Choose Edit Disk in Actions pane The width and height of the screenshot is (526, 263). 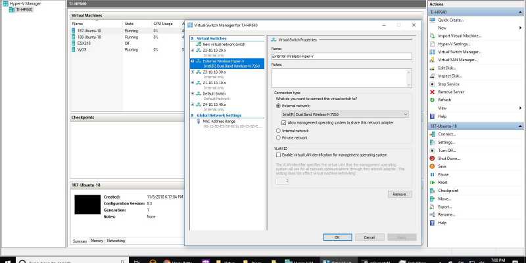(447, 68)
